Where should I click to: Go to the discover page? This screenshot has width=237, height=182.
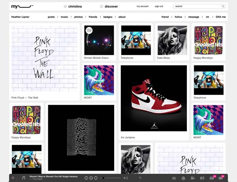pyautogui.click(x=111, y=6)
